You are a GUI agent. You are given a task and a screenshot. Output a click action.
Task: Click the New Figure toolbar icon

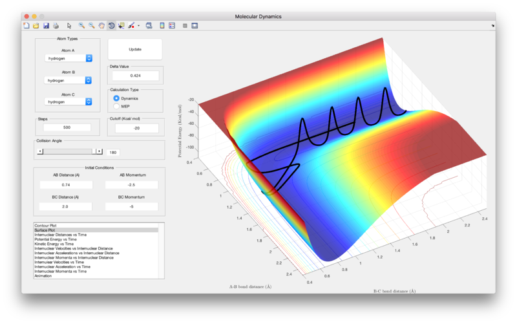[x=26, y=26]
